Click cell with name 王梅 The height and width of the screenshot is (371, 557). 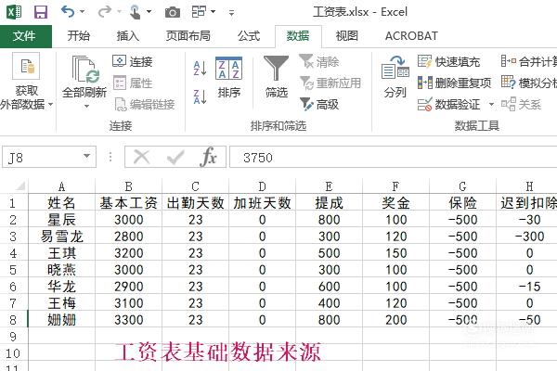pos(62,303)
